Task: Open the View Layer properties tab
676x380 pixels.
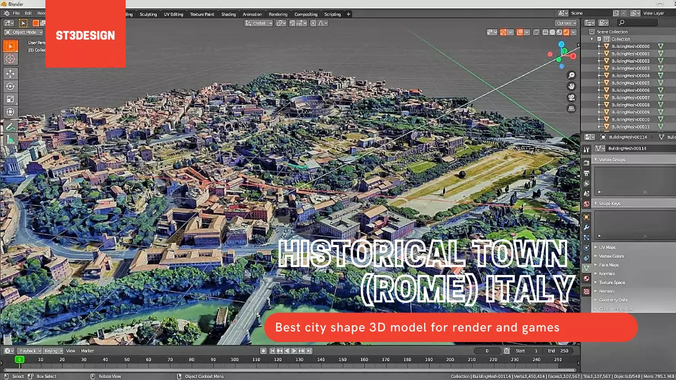Action: pyautogui.click(x=586, y=183)
